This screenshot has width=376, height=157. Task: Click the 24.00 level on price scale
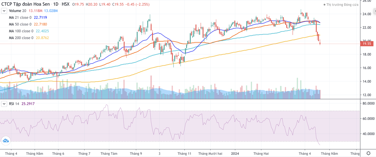click(366, 14)
